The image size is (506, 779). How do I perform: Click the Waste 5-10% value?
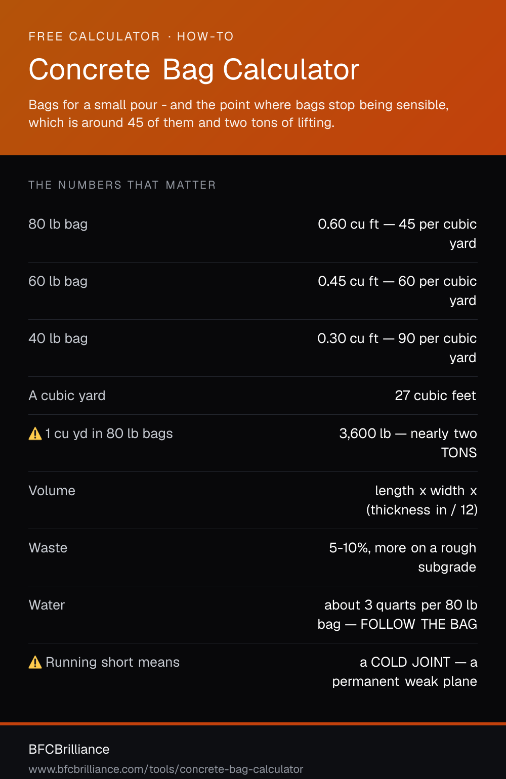(403, 557)
